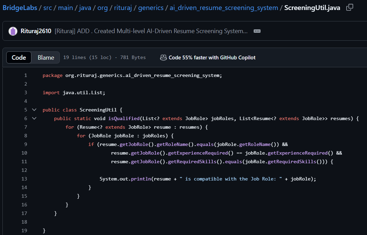Image resolution: width=367 pixels, height=235 pixels.
Task: Select line number 13
Action: (x=24, y=179)
